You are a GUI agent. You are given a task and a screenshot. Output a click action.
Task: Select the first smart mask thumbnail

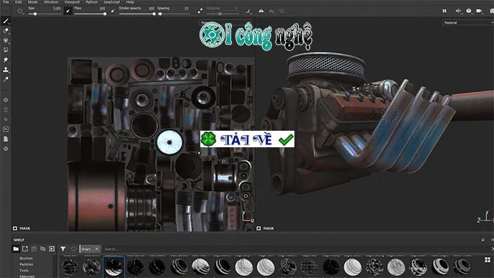[70, 267]
